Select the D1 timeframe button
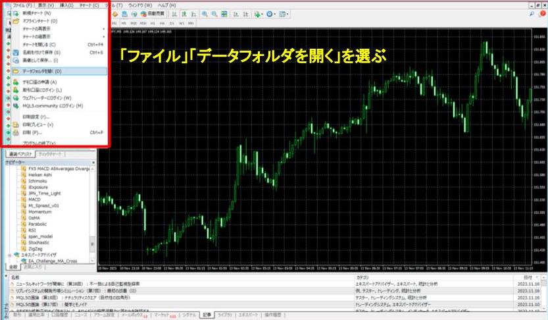Screen dimensions: 548x320 point(172,24)
